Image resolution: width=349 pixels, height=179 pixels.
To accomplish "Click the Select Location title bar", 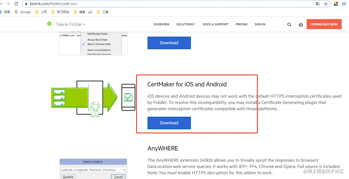I will click(93, 162).
